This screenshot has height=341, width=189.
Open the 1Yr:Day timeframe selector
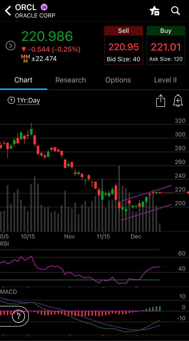(24, 100)
